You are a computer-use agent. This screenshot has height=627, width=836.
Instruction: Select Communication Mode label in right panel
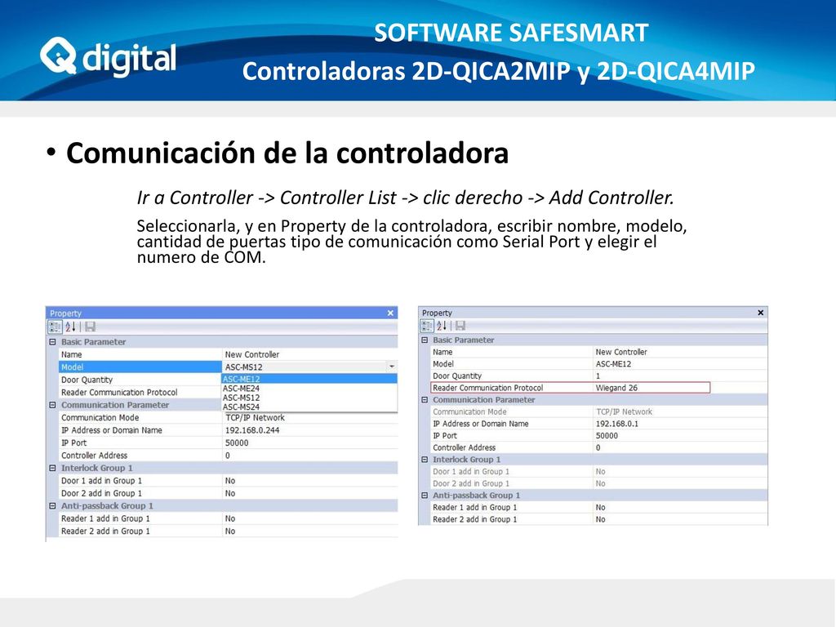pos(469,411)
